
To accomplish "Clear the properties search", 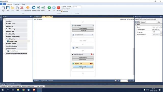I will [x=159, y=22].
